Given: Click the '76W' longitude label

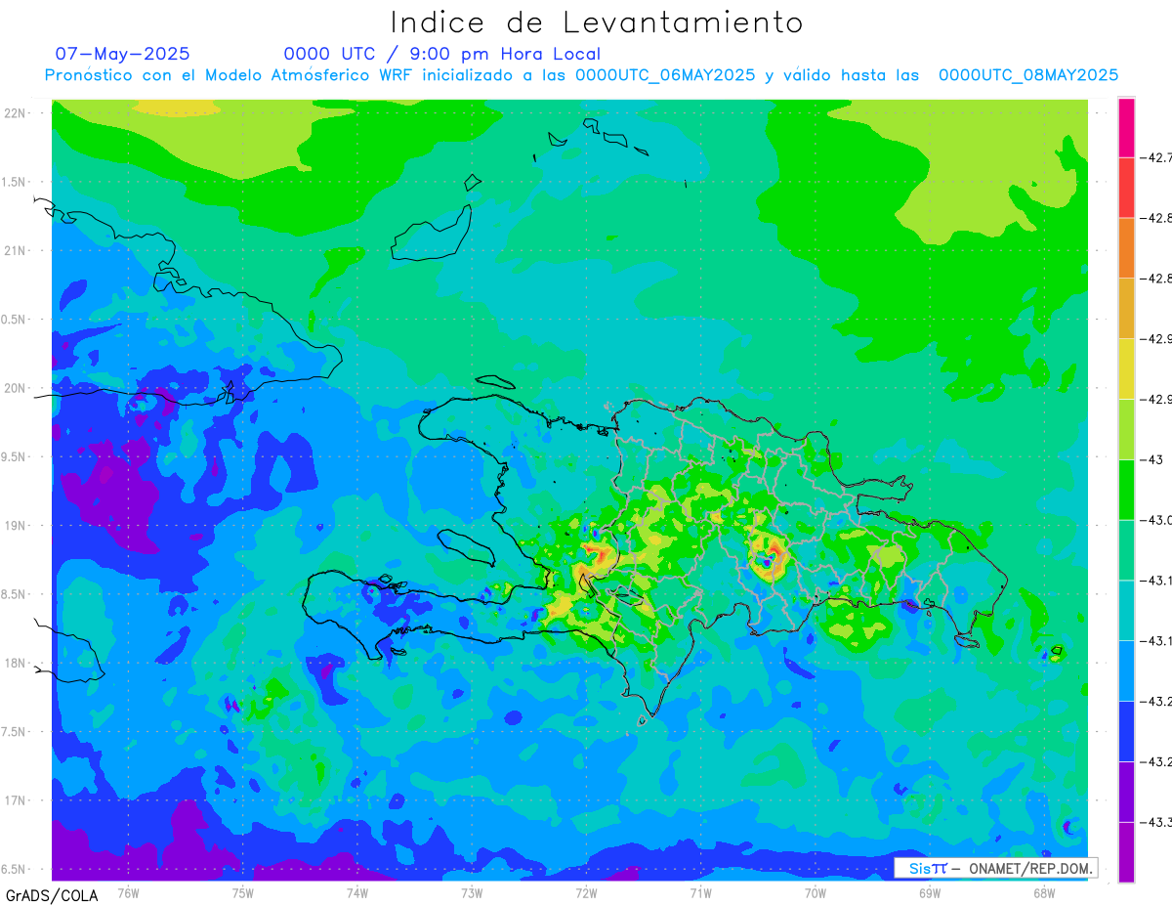Looking at the screenshot, I should [x=128, y=892].
